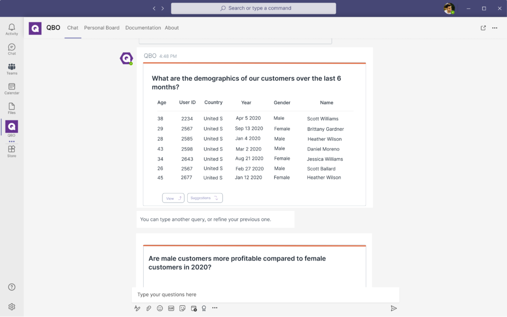
Task: Open Help from the bottom sidebar
Action: [x=11, y=287]
